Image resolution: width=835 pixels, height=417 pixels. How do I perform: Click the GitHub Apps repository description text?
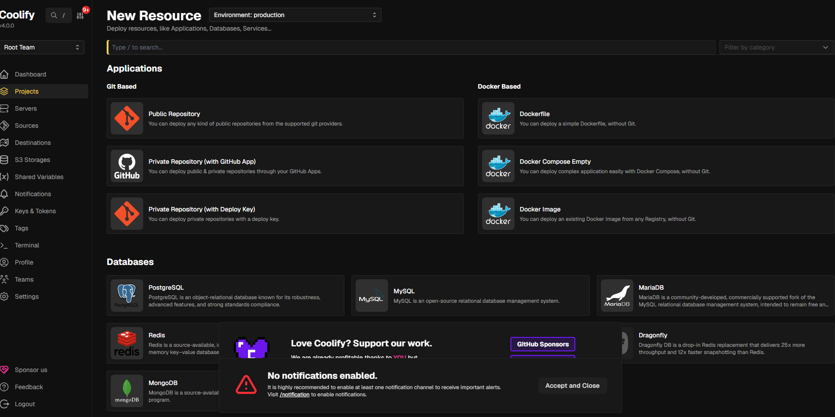[235, 171]
